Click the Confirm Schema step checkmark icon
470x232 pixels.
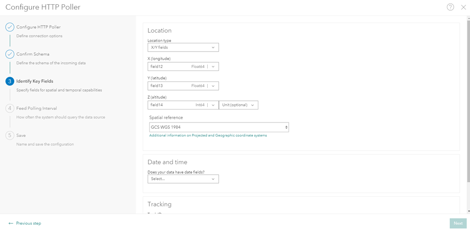pos(10,54)
